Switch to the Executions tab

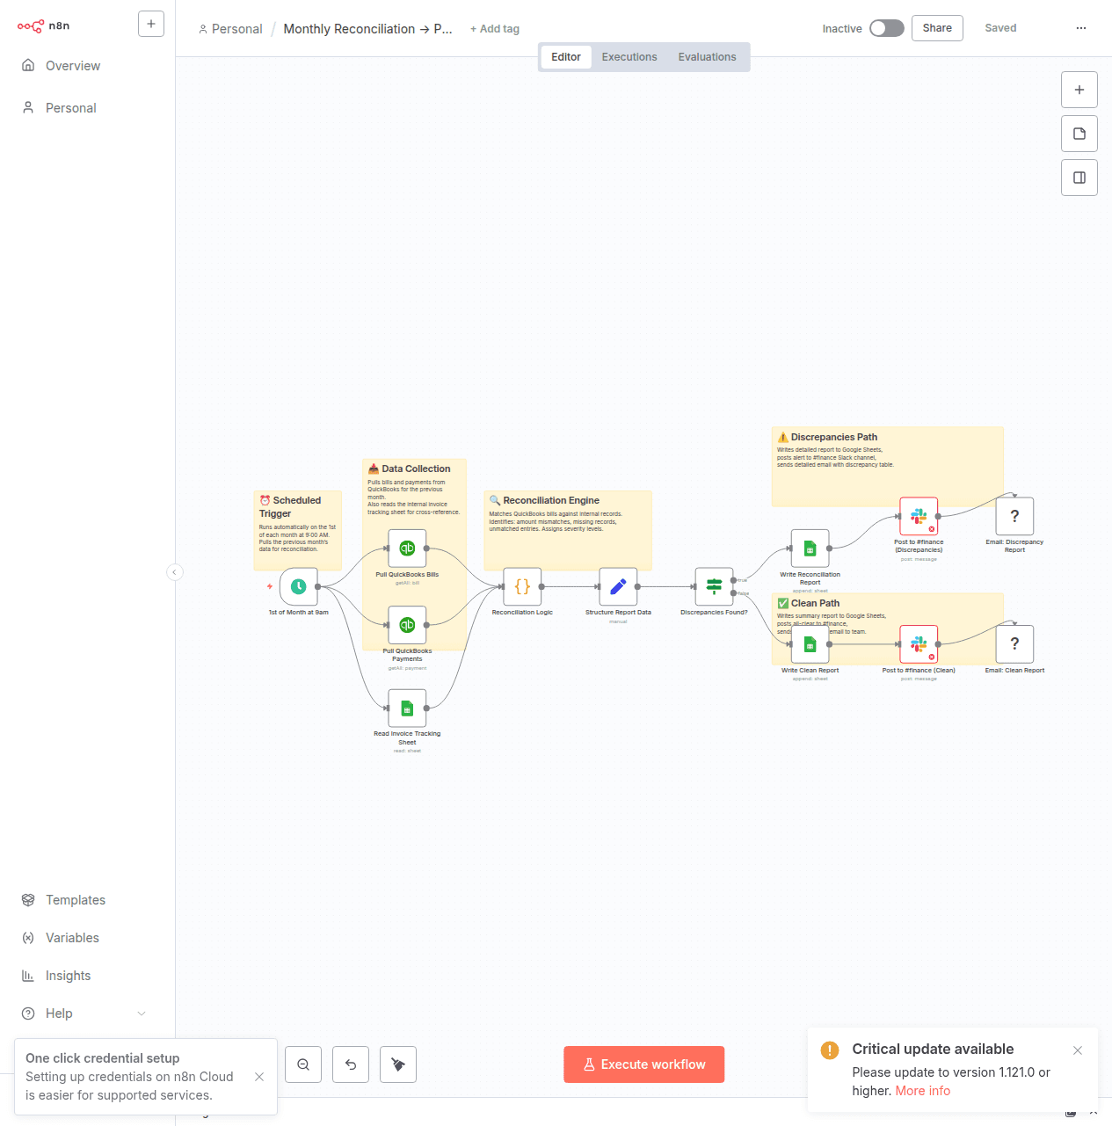pyautogui.click(x=629, y=57)
